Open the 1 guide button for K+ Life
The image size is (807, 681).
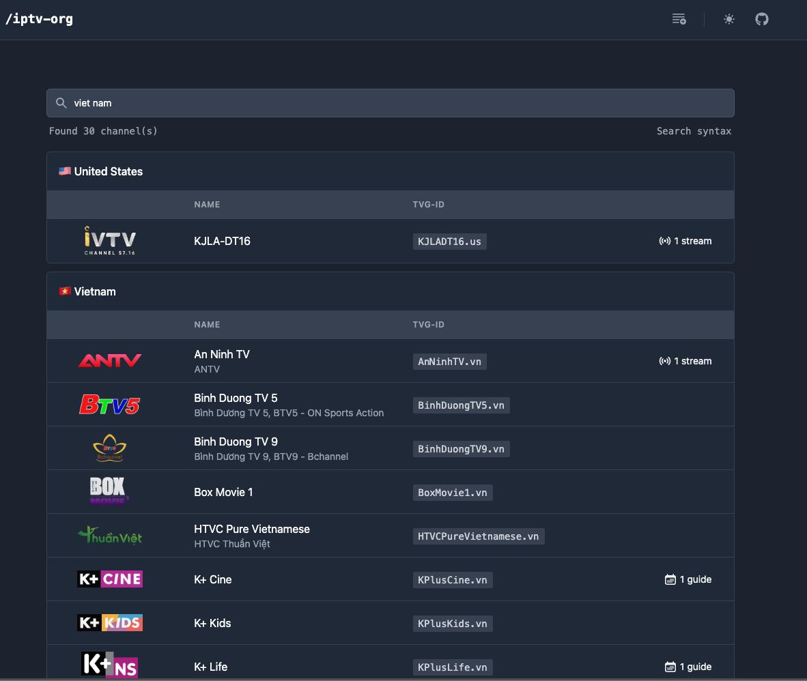pyautogui.click(x=688, y=667)
